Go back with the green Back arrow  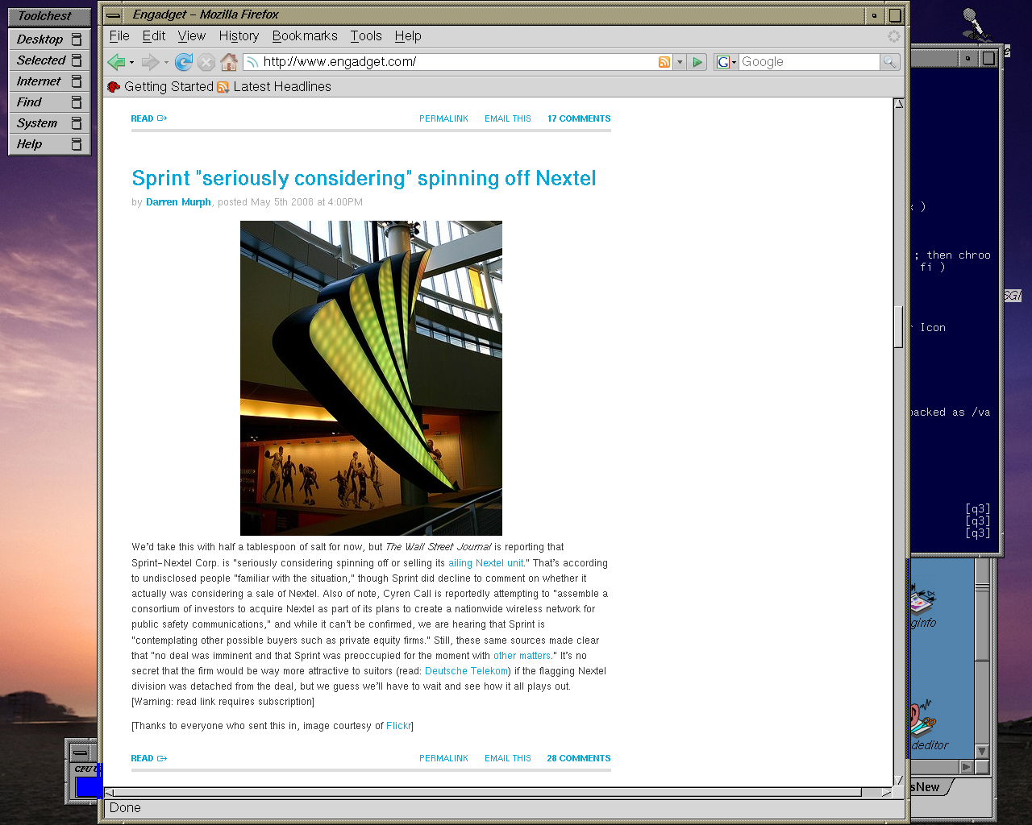pos(117,62)
